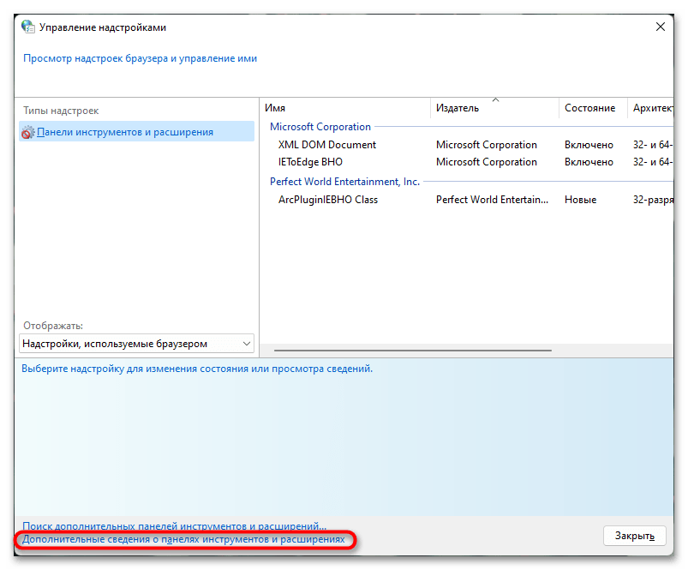
Task: Select the 'XML DOM Document' add-on
Action: click(327, 145)
